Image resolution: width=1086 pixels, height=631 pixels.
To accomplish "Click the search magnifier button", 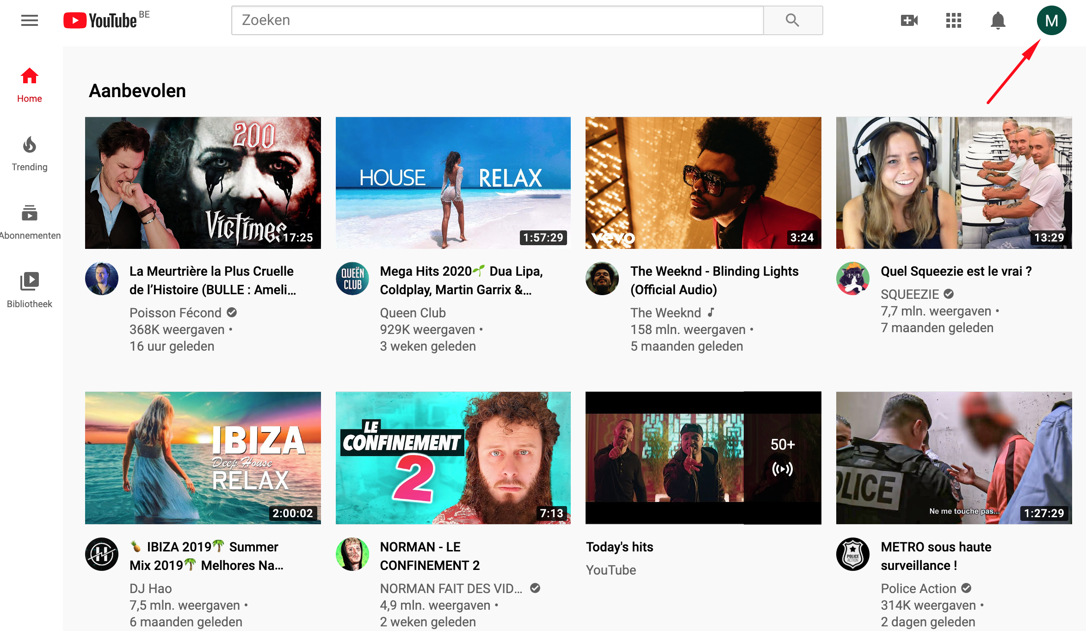I will (793, 20).
